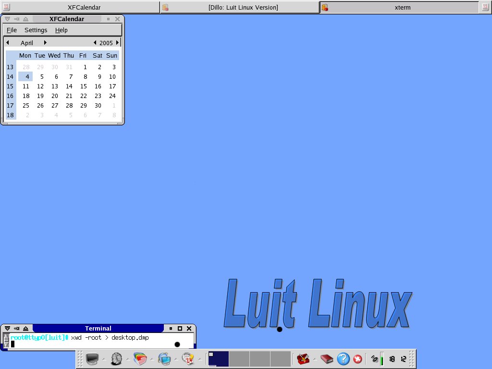Click the Terminal scrollbar down arrow
492x369 pixels.
click(x=6, y=344)
